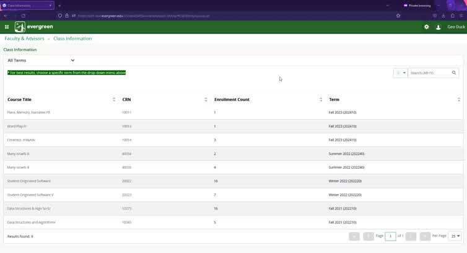Reload the page in the browser
Image resolution: width=467 pixels, height=253 pixels.
(24, 16)
